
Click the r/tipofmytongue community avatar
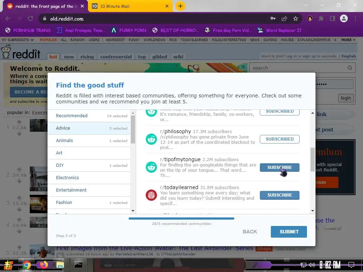pos(151,167)
